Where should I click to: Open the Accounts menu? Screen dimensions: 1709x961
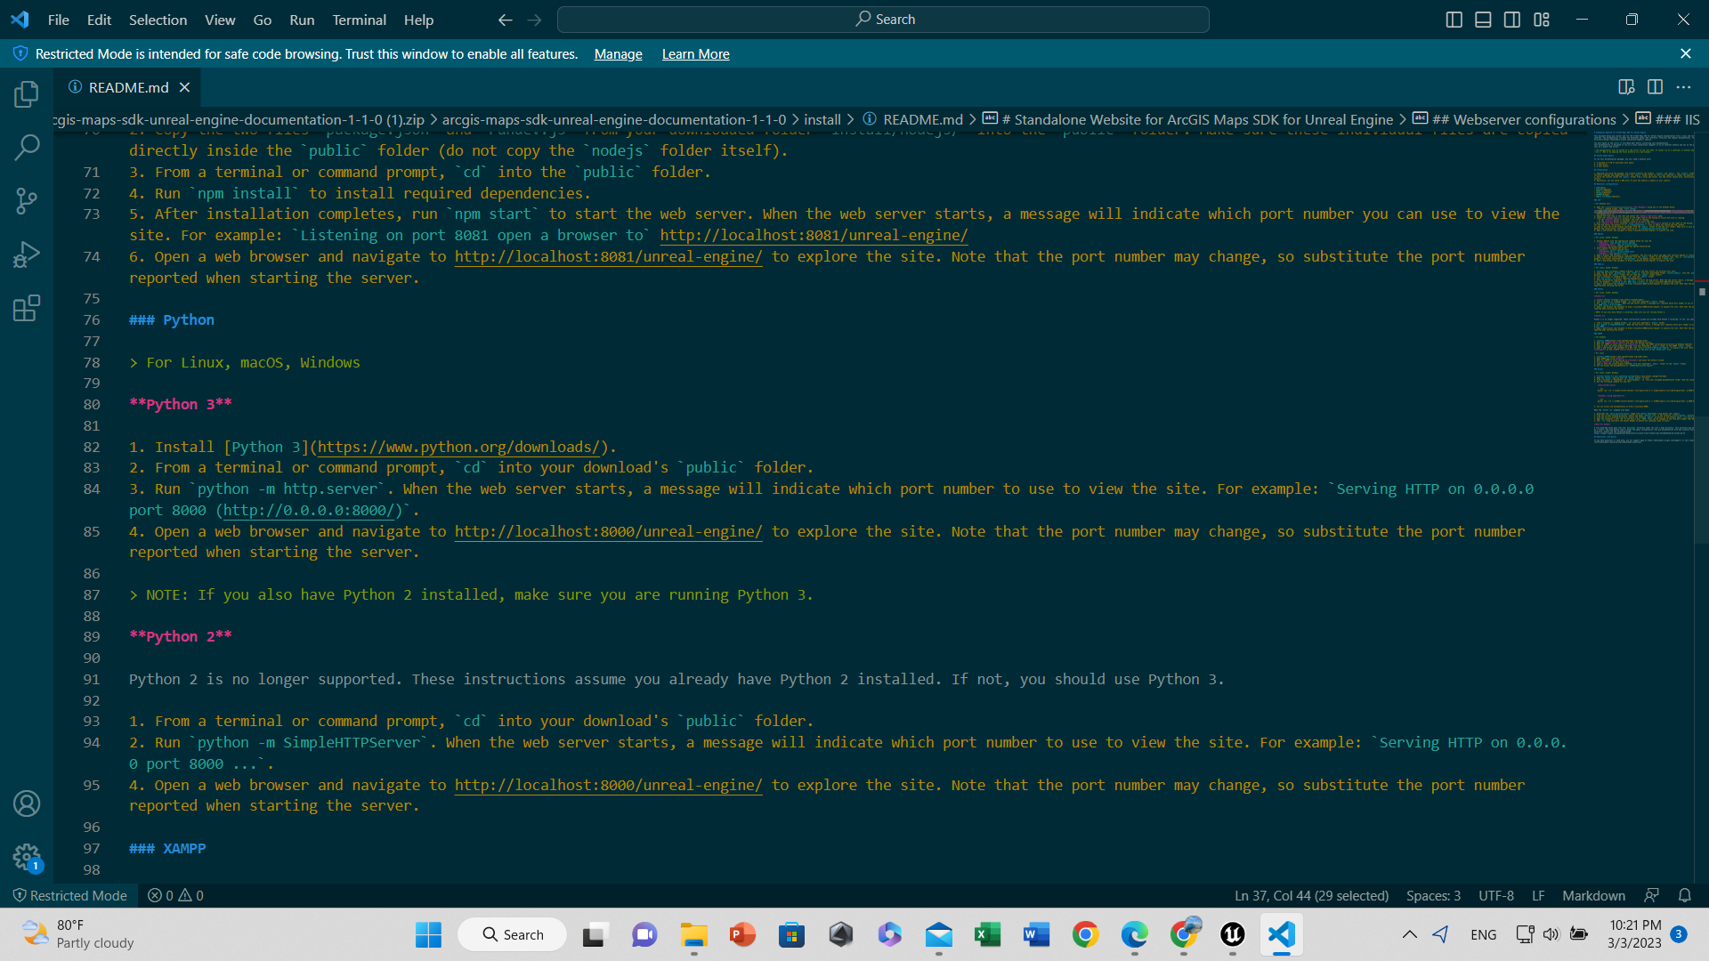pos(27,804)
